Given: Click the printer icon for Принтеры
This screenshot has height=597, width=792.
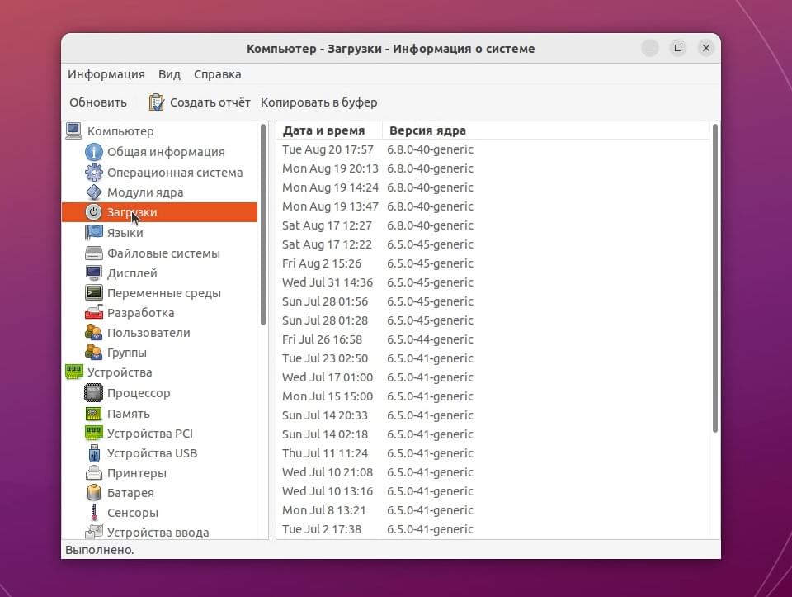Looking at the screenshot, I should [x=93, y=473].
